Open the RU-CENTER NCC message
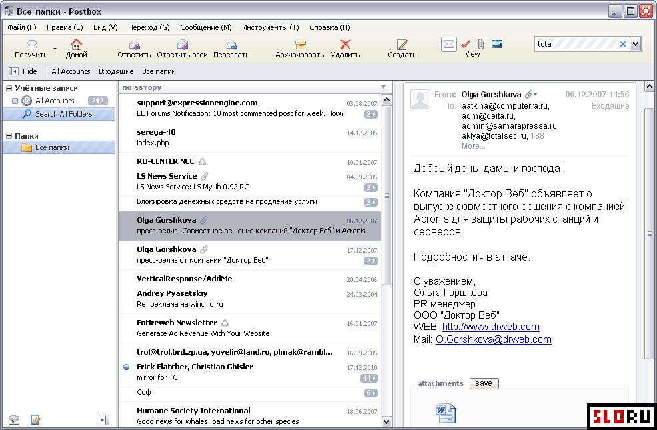Screen dimensions: 657x430 pos(250,161)
